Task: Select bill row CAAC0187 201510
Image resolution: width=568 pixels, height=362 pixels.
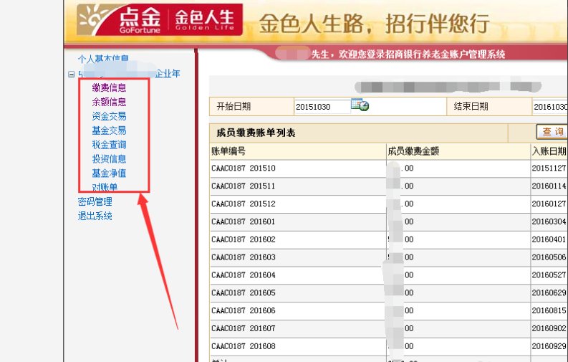Action: coord(244,168)
